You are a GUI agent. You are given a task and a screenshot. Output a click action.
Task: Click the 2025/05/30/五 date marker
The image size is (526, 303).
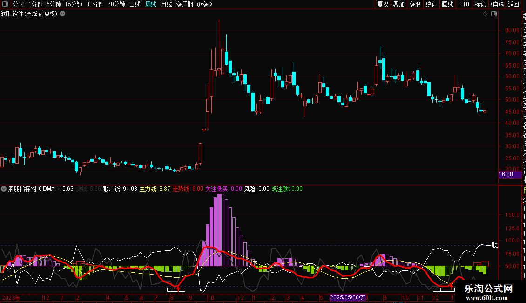point(348,297)
